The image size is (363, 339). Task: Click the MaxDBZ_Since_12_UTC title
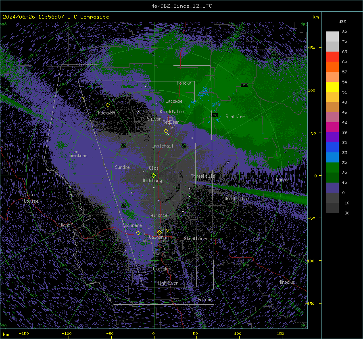(181, 6)
